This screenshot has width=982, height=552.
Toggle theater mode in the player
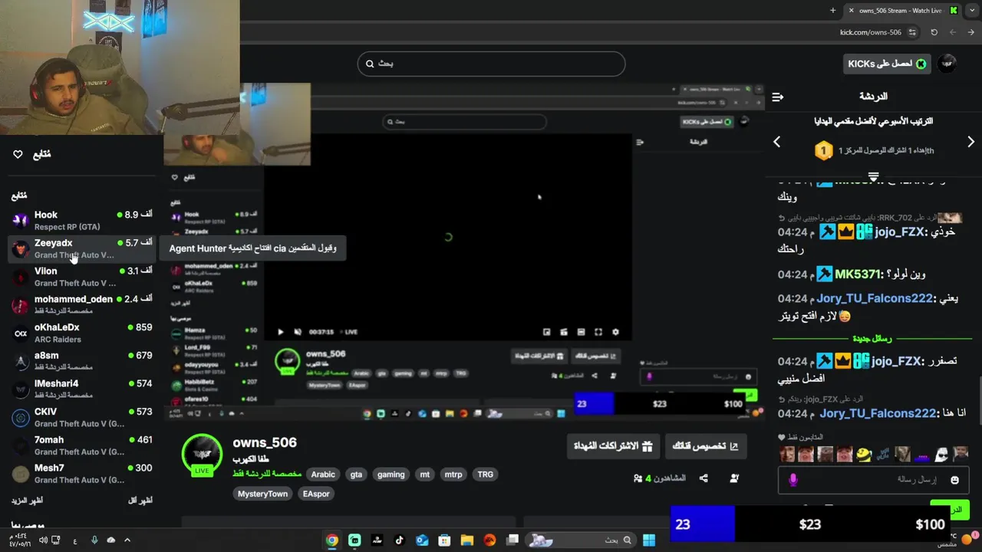(581, 332)
